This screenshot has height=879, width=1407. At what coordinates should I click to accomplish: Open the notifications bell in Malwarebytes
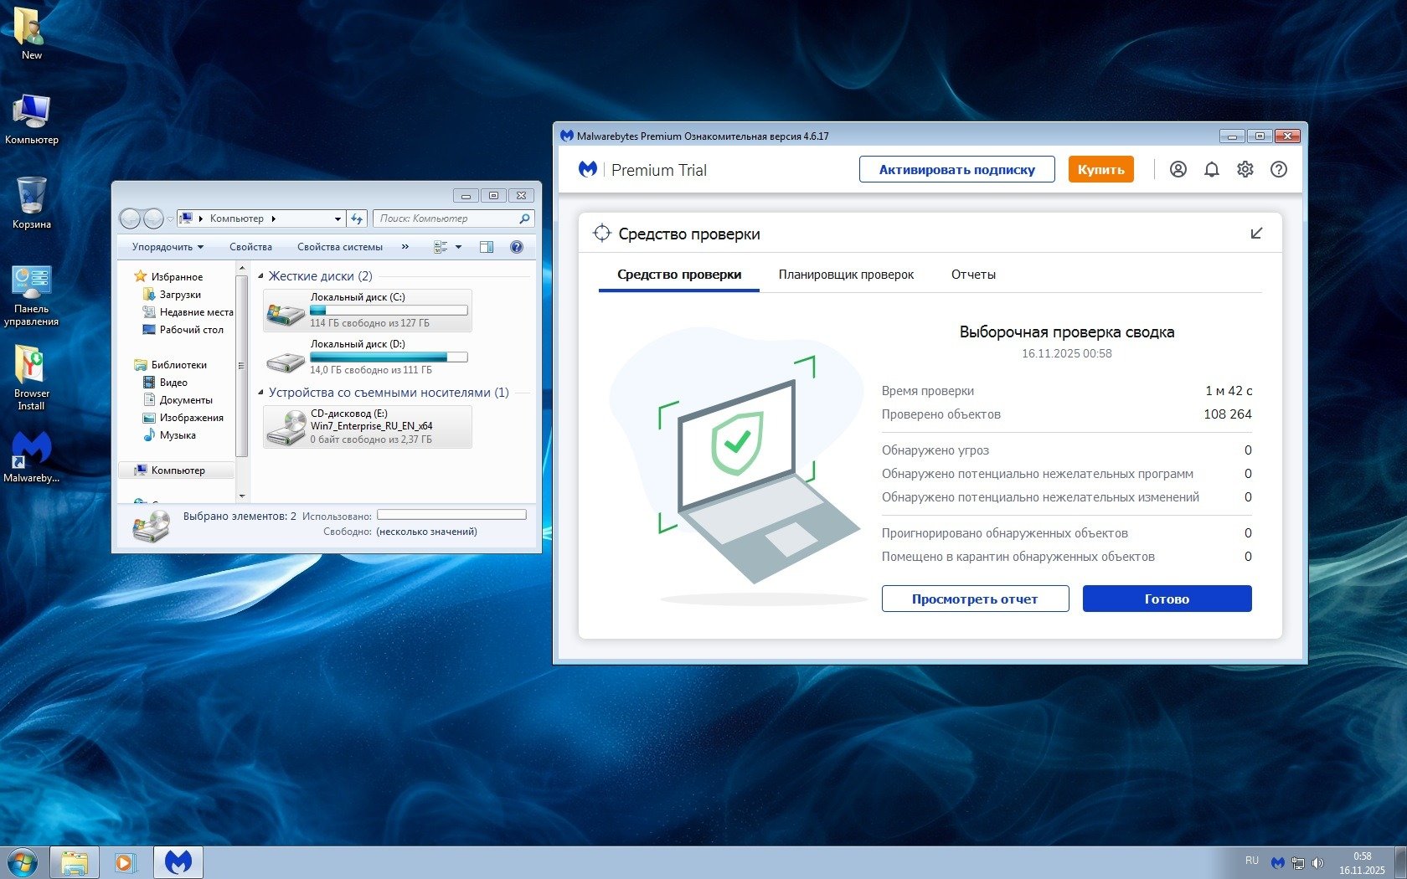pos(1211,169)
